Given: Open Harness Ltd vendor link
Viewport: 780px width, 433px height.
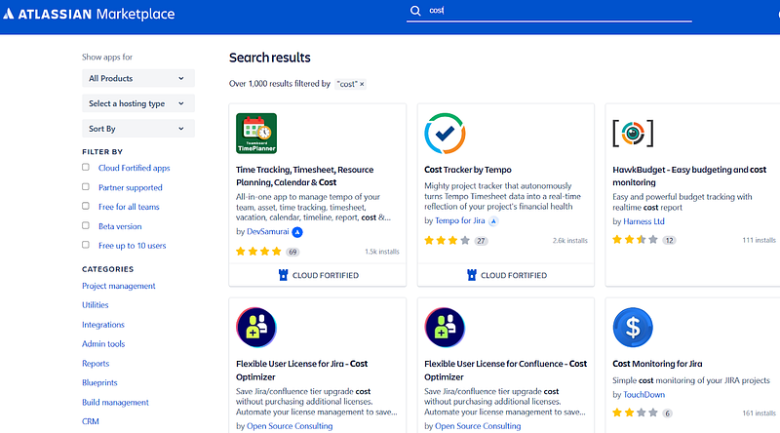Looking at the screenshot, I should [x=643, y=221].
